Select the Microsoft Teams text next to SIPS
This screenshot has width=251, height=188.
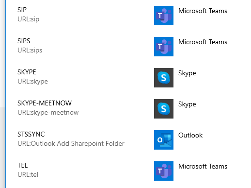click(203, 42)
